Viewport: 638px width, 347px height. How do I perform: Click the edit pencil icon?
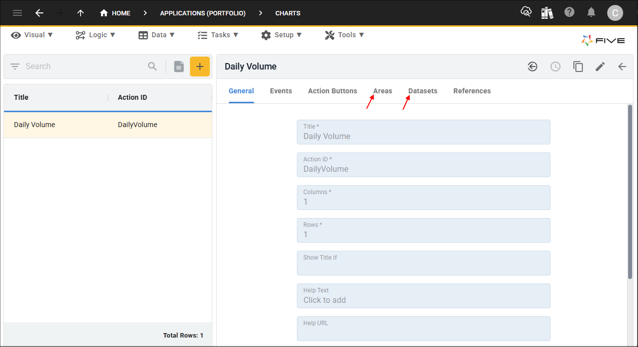pos(600,67)
